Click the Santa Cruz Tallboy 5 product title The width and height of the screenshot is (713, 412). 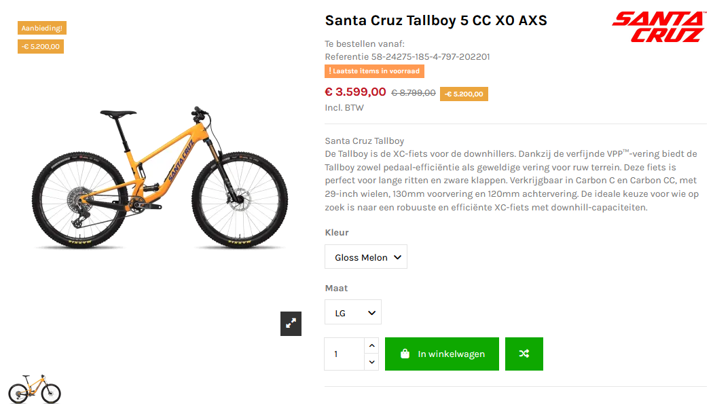[x=436, y=20]
